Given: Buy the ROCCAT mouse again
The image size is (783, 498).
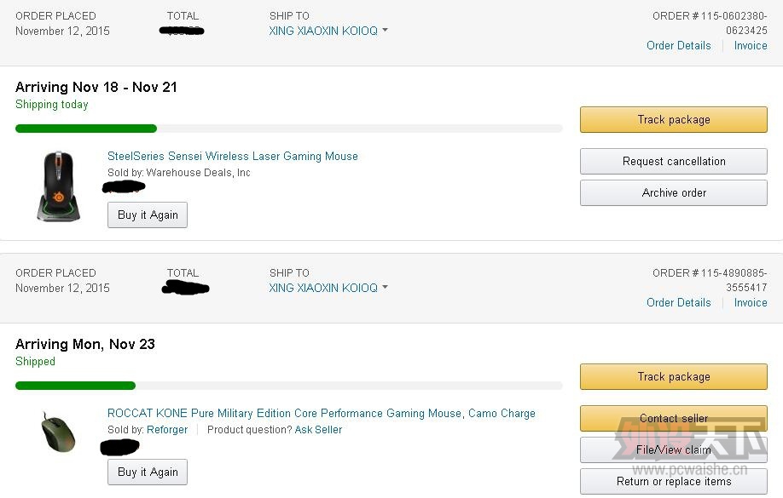Looking at the screenshot, I should (x=148, y=472).
